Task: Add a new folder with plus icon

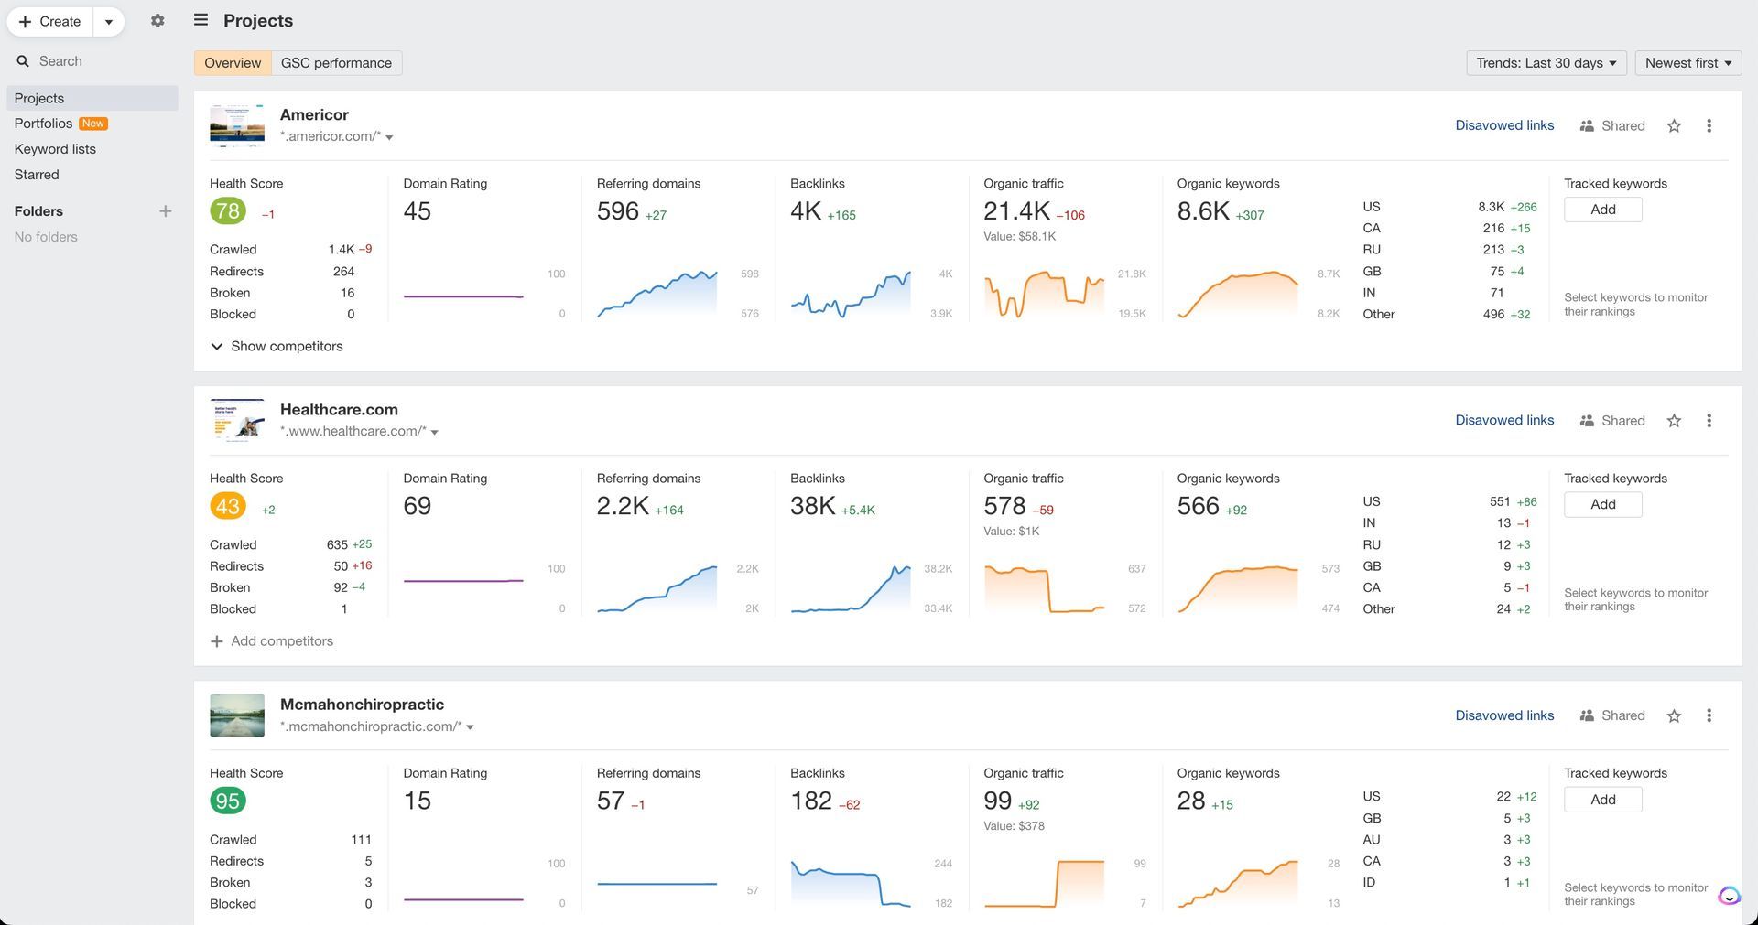Action: (165, 211)
